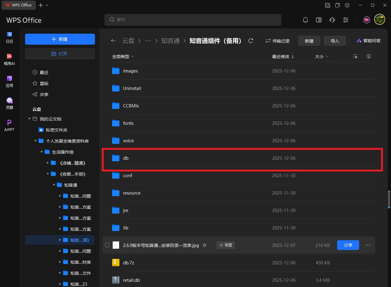
Task: Click the blue 分享 button
Action: 348,245
